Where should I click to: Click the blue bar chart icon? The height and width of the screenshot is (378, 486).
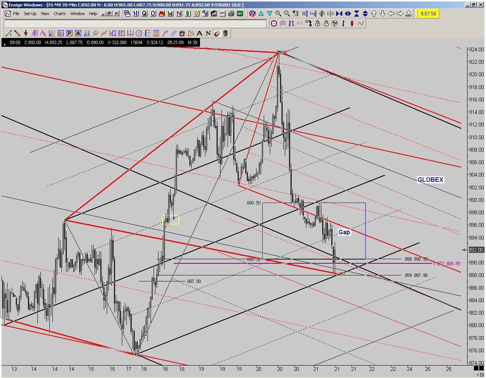click(136, 14)
